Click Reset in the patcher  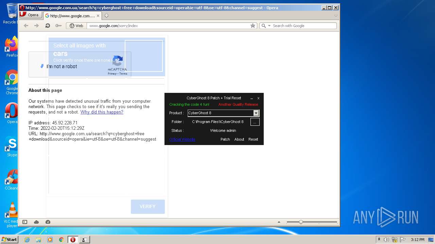(253, 139)
